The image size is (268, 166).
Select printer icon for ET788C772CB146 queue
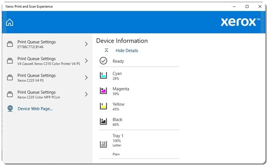click(x=10, y=44)
